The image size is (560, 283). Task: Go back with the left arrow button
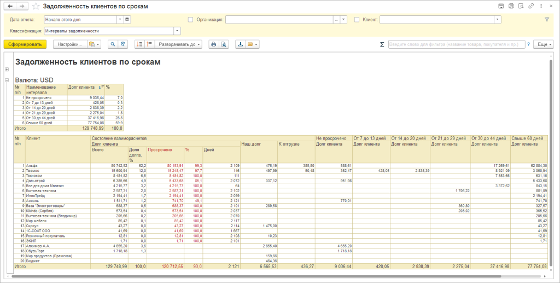10,7
